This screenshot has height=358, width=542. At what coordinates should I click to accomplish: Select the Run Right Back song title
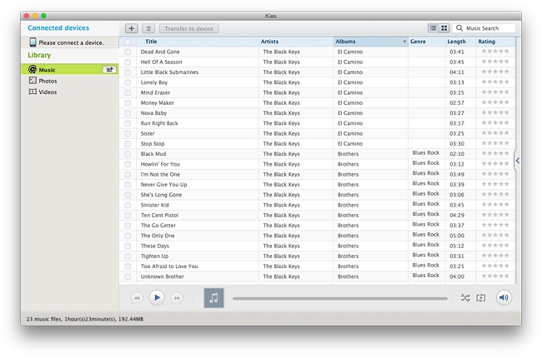tap(159, 123)
